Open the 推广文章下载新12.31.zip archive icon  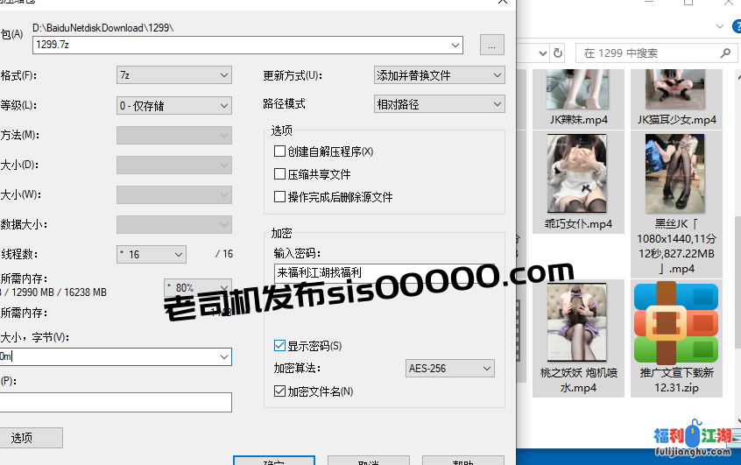tap(676, 323)
